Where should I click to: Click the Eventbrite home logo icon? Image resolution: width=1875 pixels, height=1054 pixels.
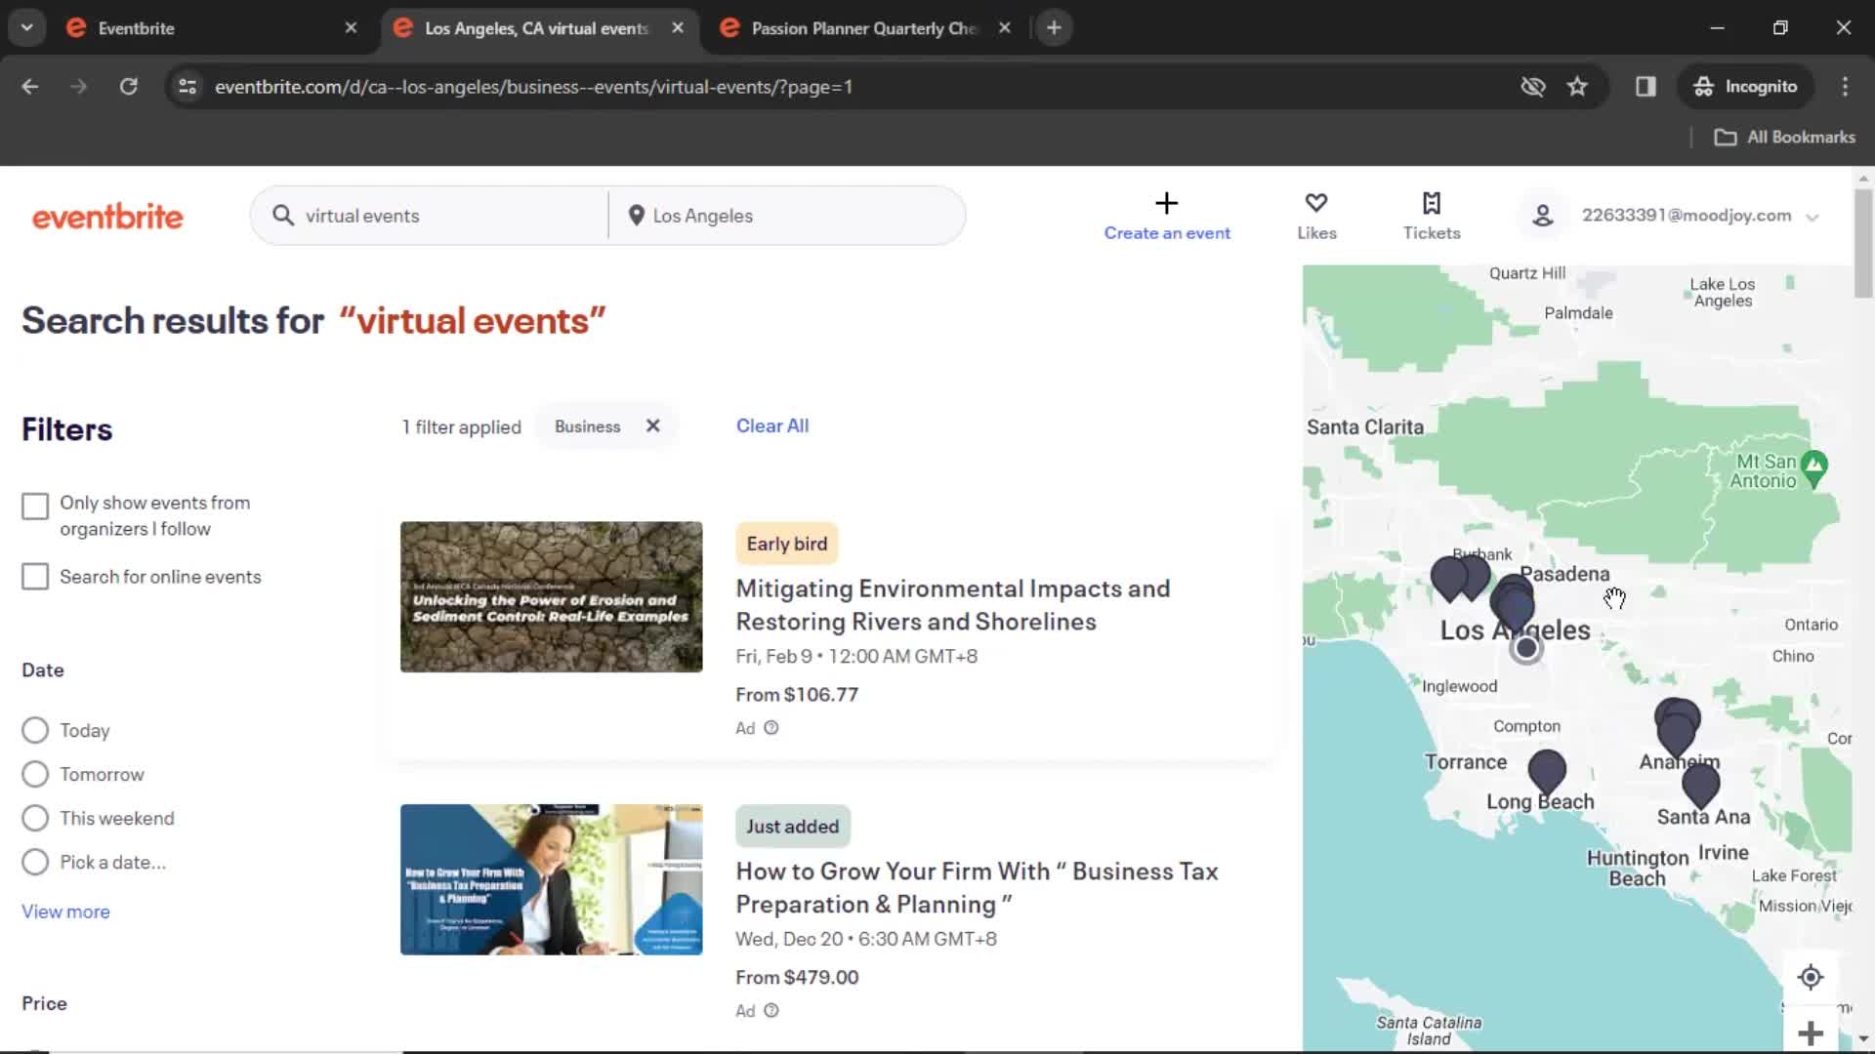point(106,217)
